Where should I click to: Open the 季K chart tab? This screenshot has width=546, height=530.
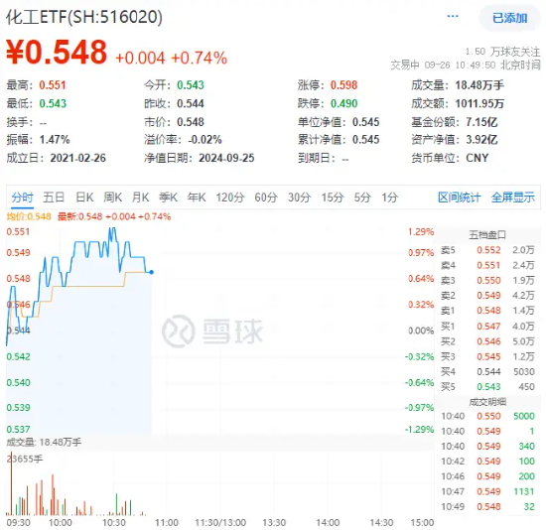click(168, 198)
